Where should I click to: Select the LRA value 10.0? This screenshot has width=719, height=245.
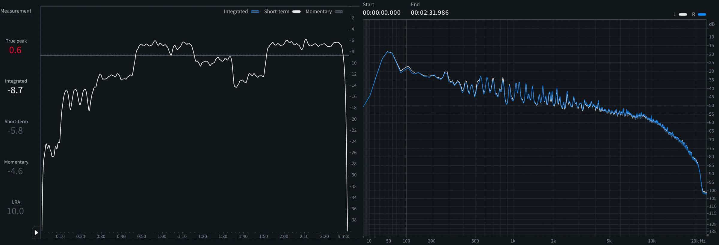(x=15, y=211)
